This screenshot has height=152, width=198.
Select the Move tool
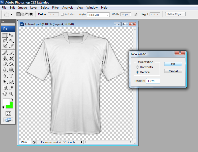(x=11, y=35)
